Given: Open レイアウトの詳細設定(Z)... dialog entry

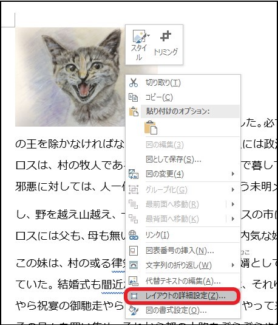Looking at the screenshot, I should [183, 296].
